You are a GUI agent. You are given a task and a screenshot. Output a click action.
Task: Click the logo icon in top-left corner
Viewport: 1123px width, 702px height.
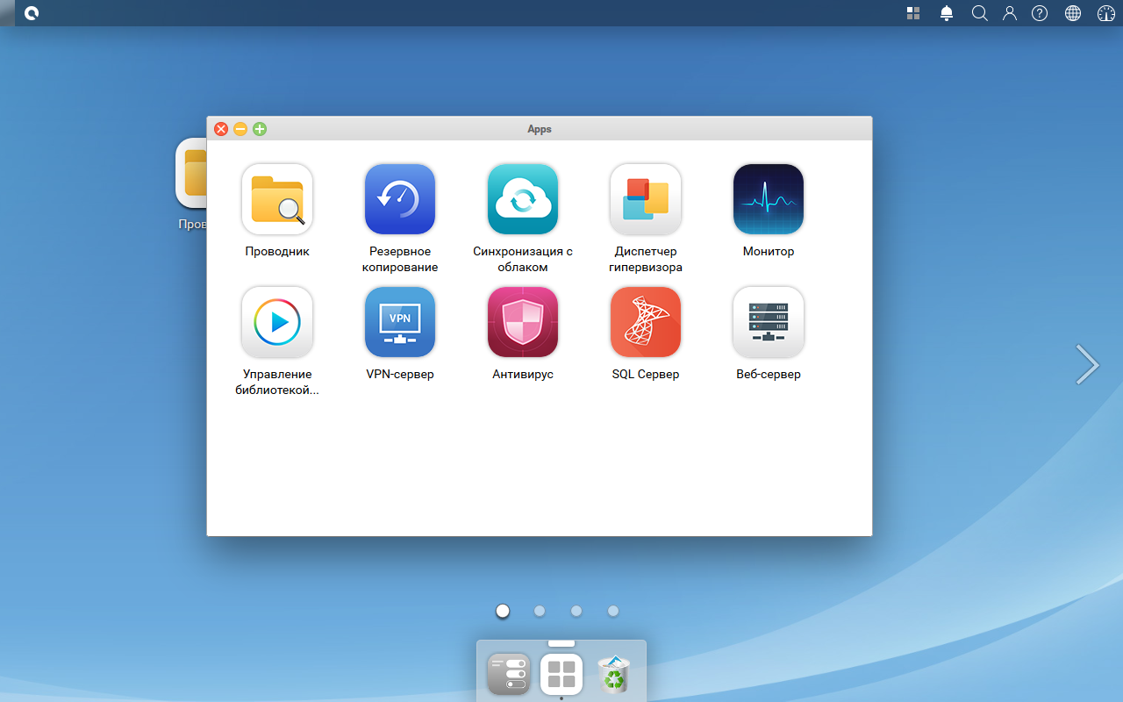(x=32, y=13)
